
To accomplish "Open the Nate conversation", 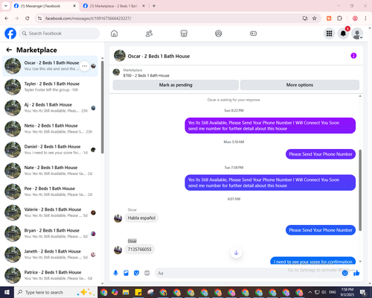I will click(x=51, y=171).
